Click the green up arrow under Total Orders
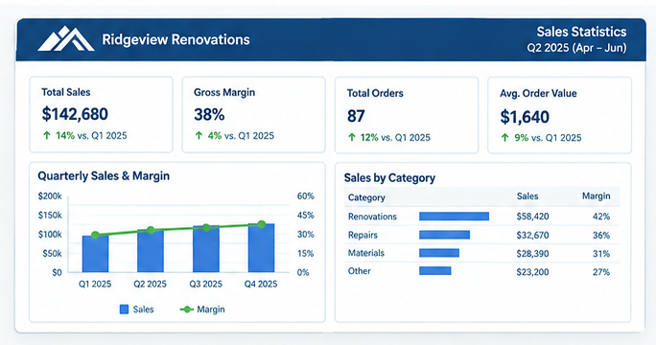This screenshot has height=345, width=656. point(352,137)
